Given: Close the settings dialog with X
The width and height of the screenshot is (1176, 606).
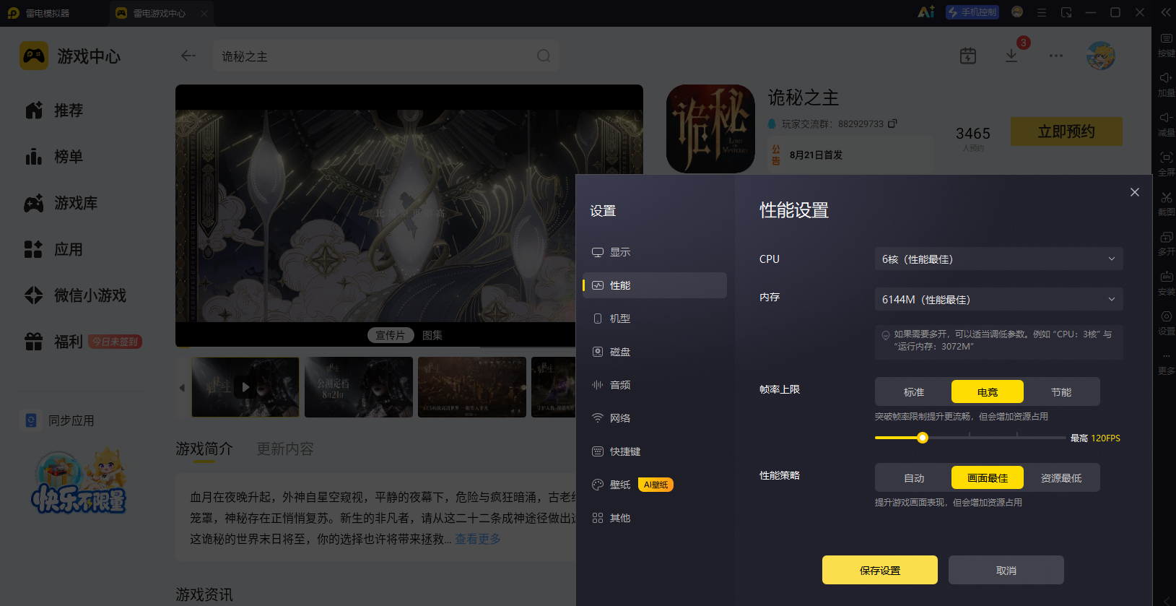Looking at the screenshot, I should pos(1135,192).
